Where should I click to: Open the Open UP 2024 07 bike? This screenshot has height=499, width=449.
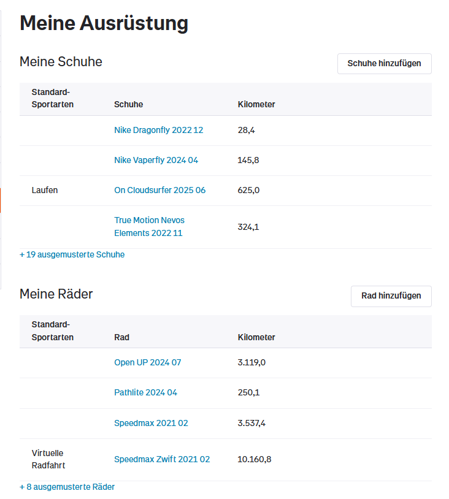(147, 362)
